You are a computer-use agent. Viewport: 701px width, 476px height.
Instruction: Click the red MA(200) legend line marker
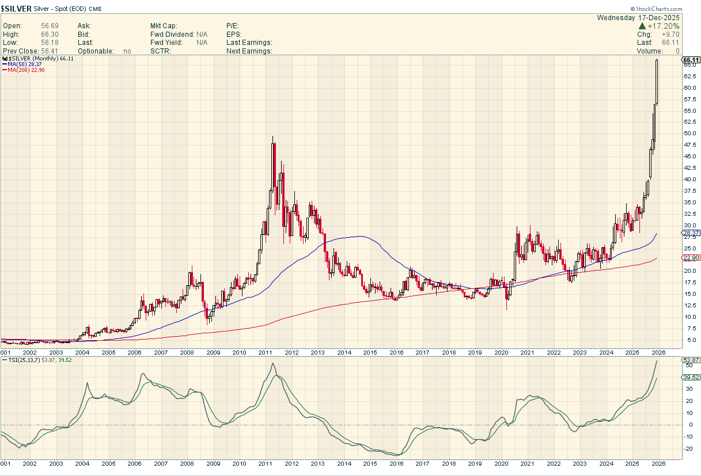(x=5, y=70)
